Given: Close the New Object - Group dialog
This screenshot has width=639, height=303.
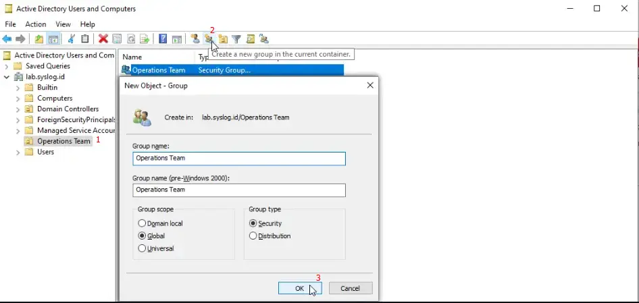Looking at the screenshot, I should click(370, 86).
